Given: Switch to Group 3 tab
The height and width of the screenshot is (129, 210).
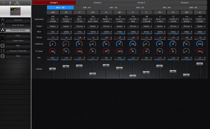Looking at the screenshot, I should (x=141, y=2).
